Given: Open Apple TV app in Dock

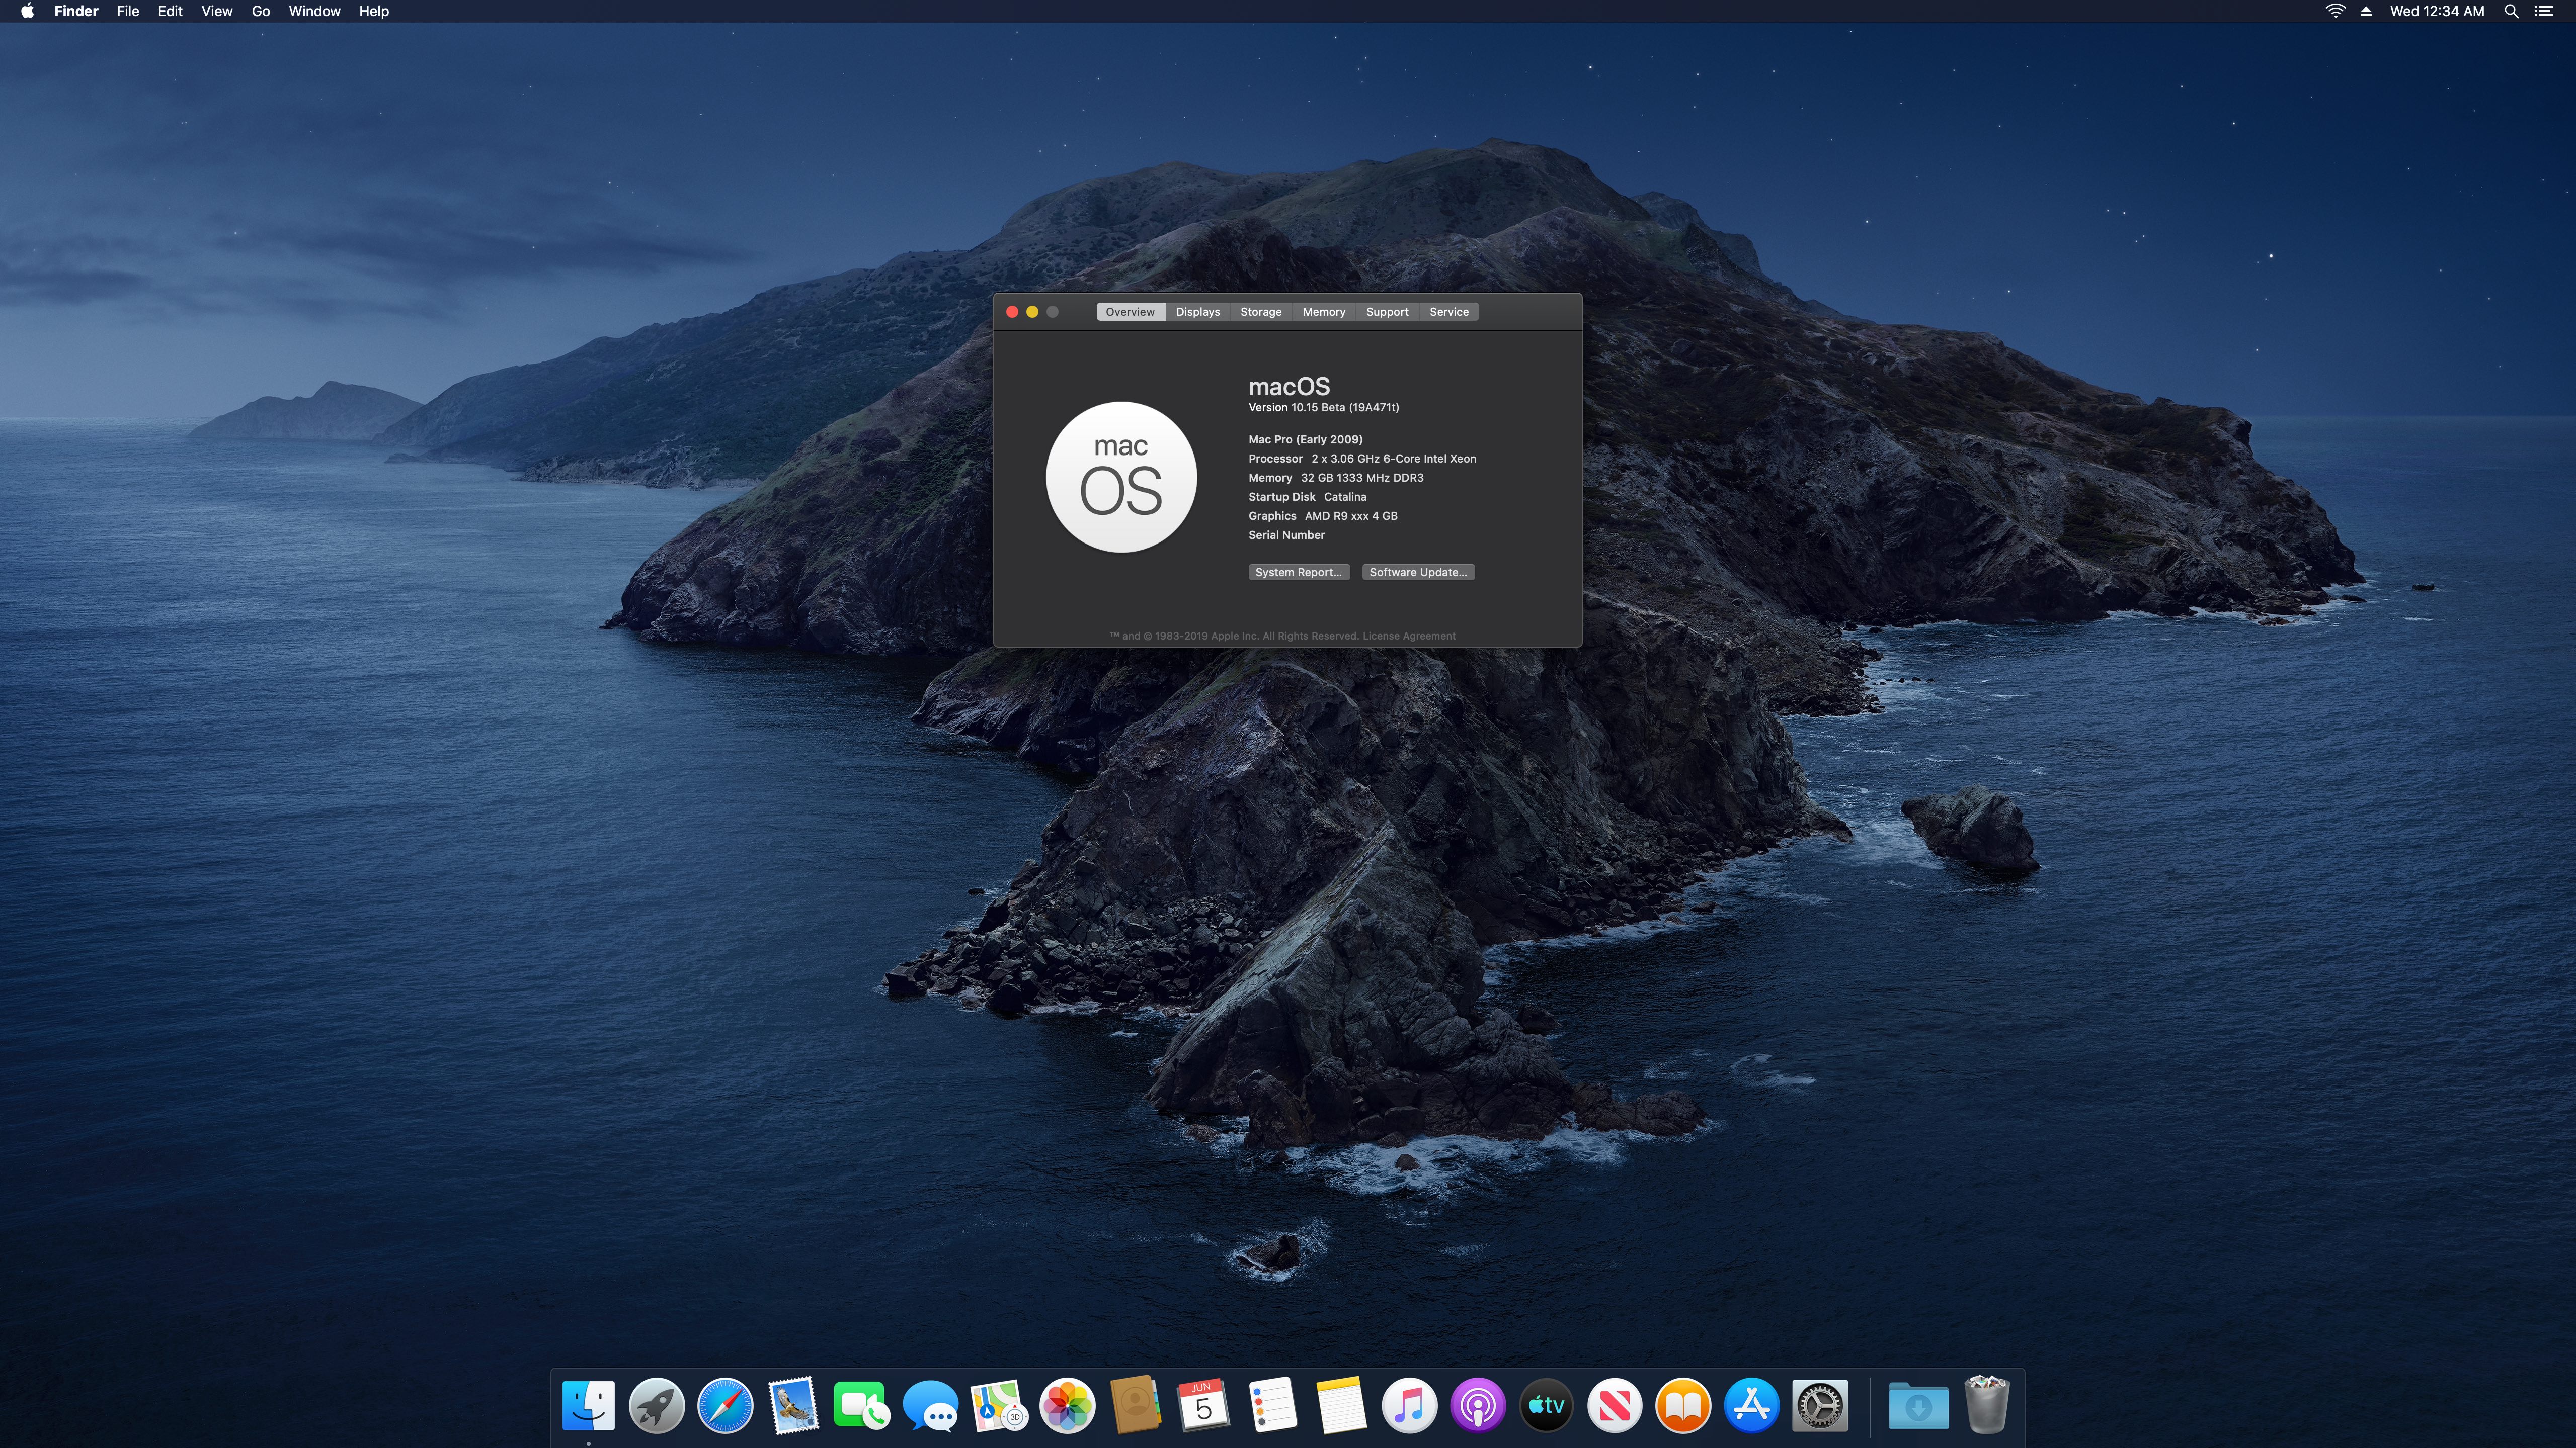Looking at the screenshot, I should pyautogui.click(x=1546, y=1406).
